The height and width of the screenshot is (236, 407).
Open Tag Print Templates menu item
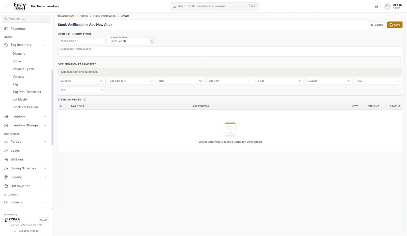pos(27,92)
